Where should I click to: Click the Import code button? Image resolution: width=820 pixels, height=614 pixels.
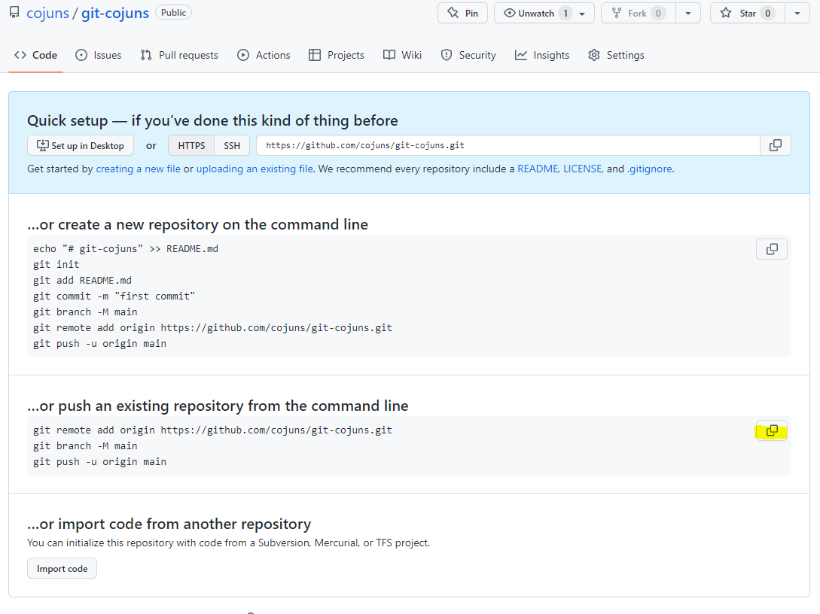[x=62, y=569]
